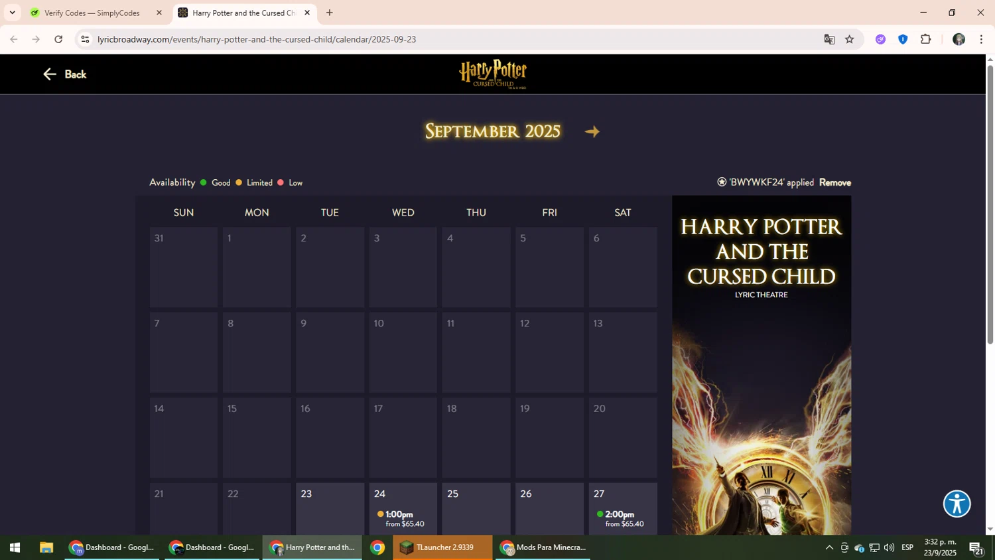Screen dimensions: 995x560
Task: Bookmark this page with the star
Action: pyautogui.click(x=850, y=39)
